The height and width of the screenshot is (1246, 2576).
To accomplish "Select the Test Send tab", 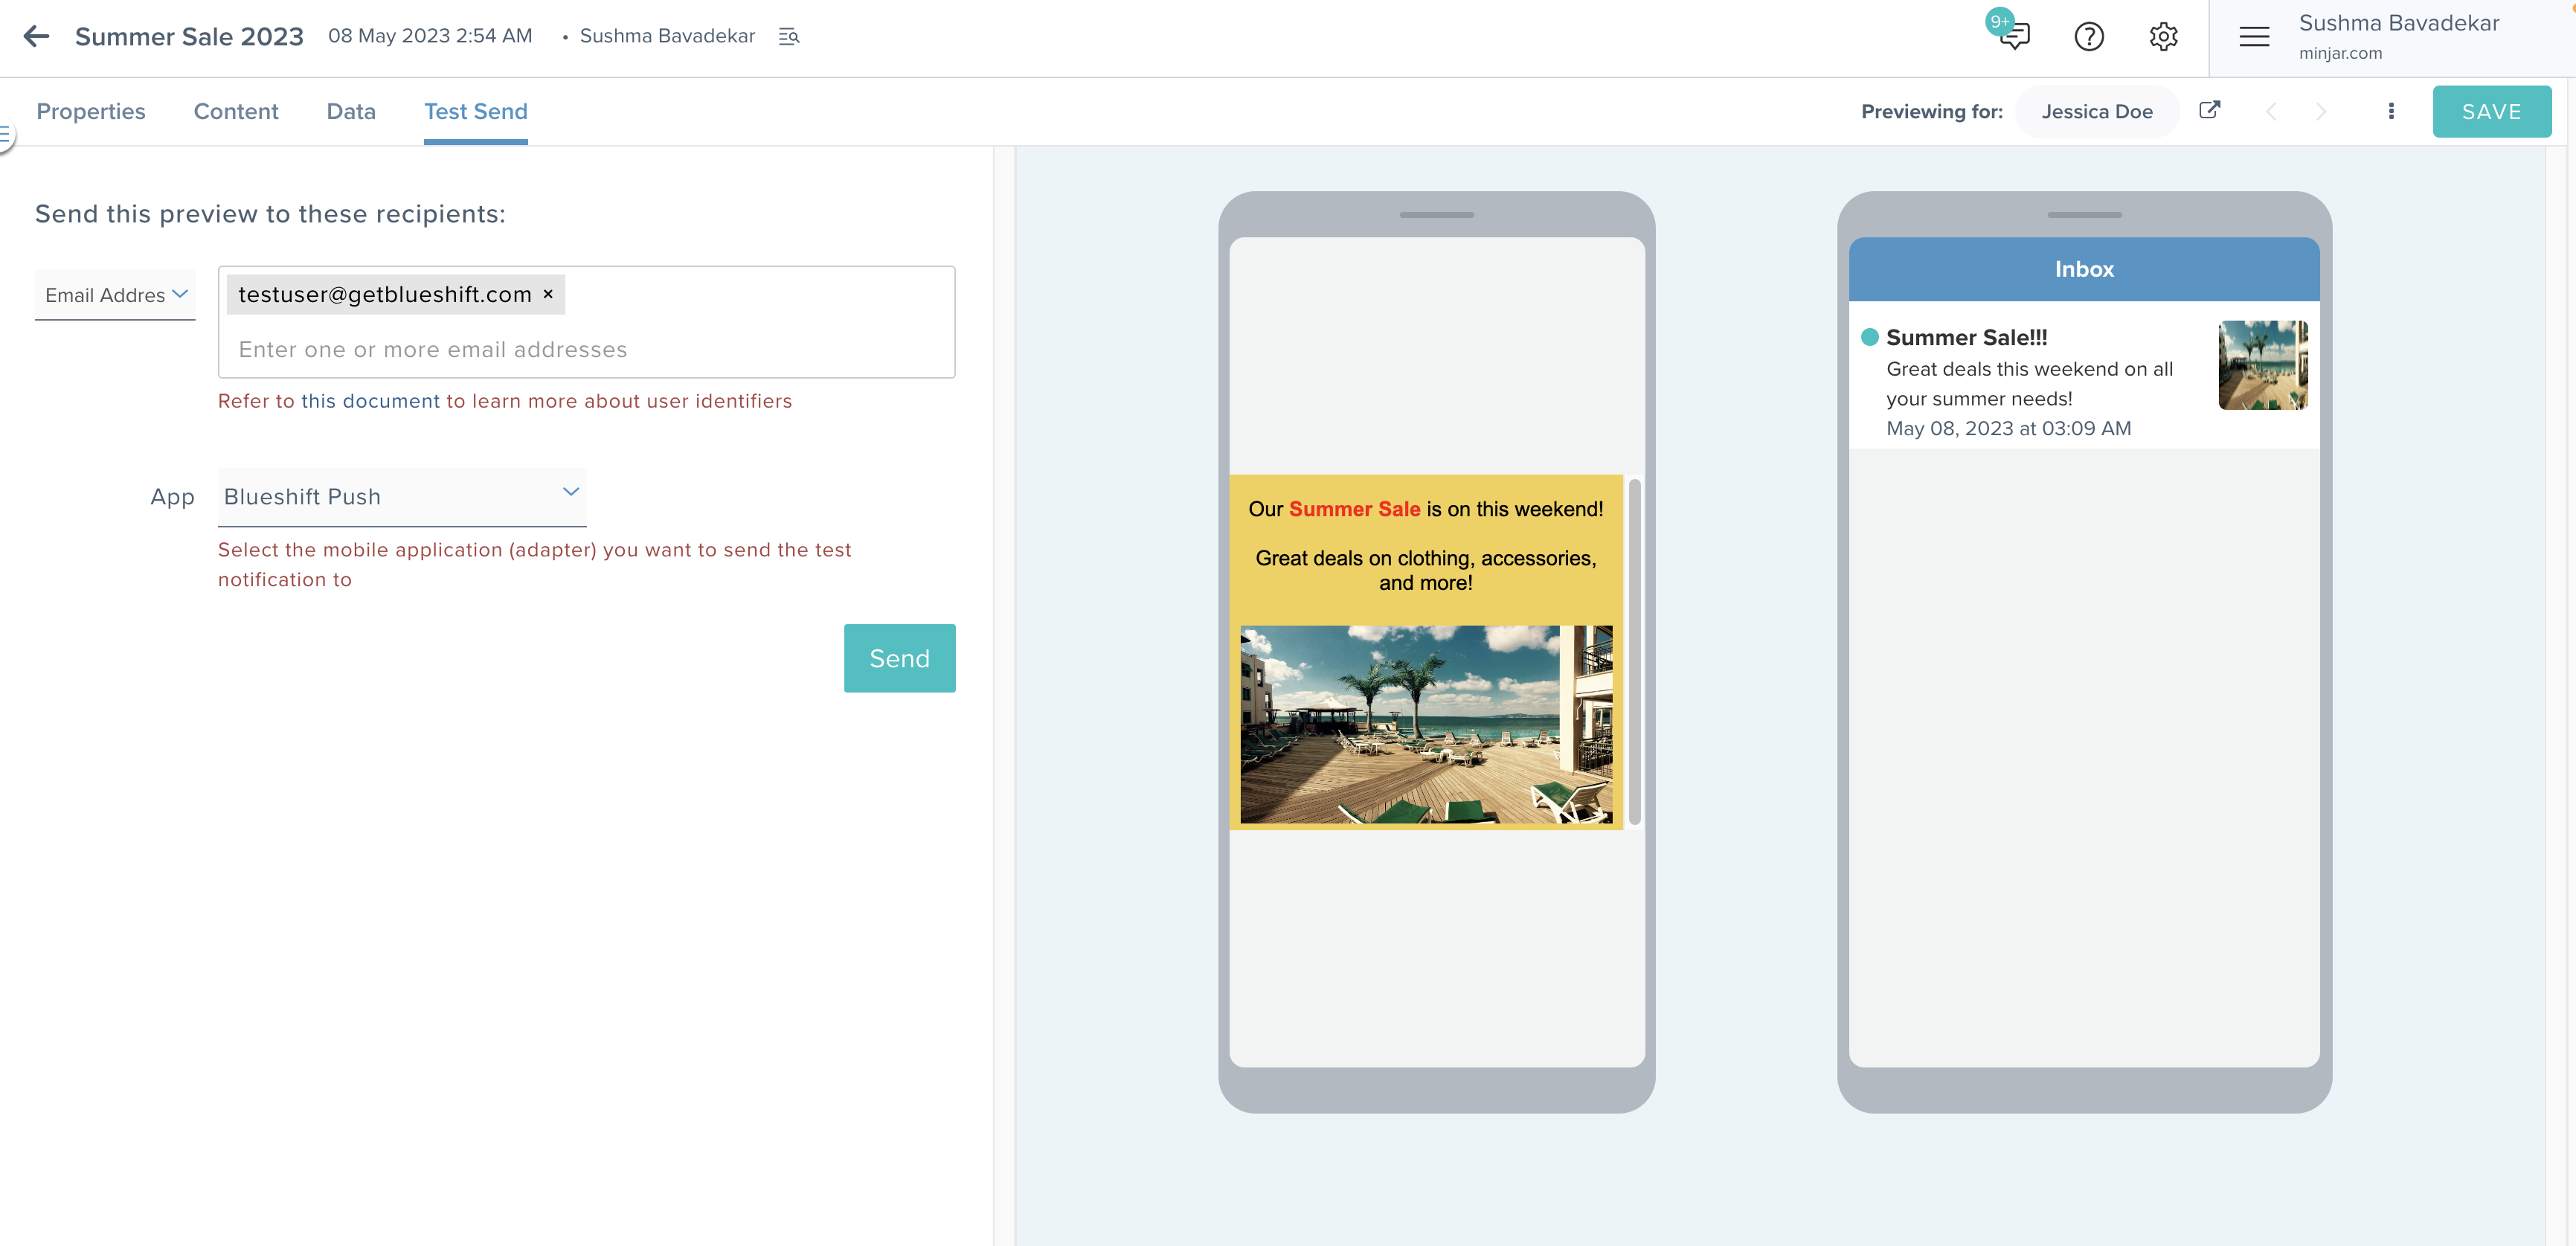I will coord(476,111).
